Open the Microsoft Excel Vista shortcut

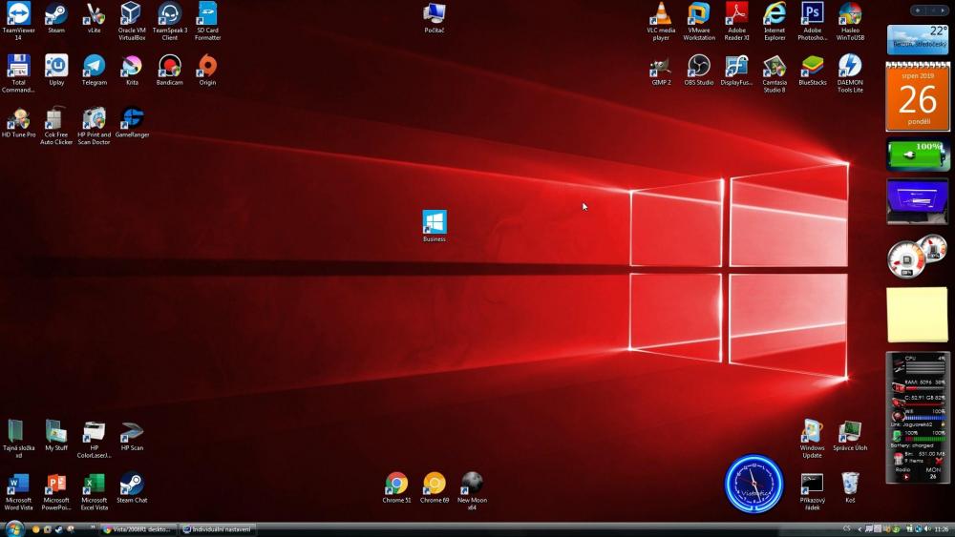click(x=95, y=484)
